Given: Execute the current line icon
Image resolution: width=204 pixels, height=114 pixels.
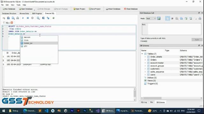Looking at the screenshot, I should coord(28,18).
